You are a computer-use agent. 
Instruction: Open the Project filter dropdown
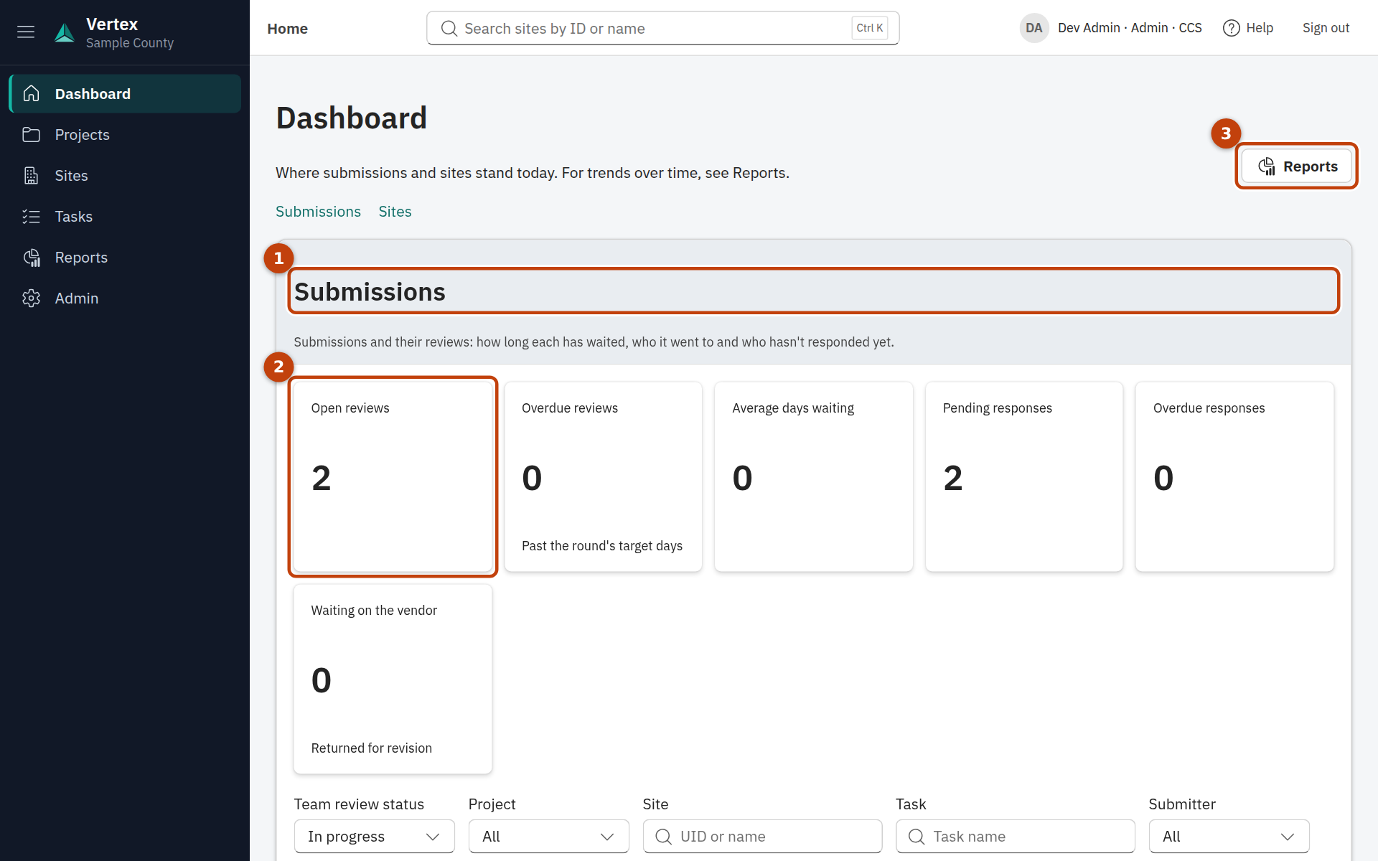[548, 837]
